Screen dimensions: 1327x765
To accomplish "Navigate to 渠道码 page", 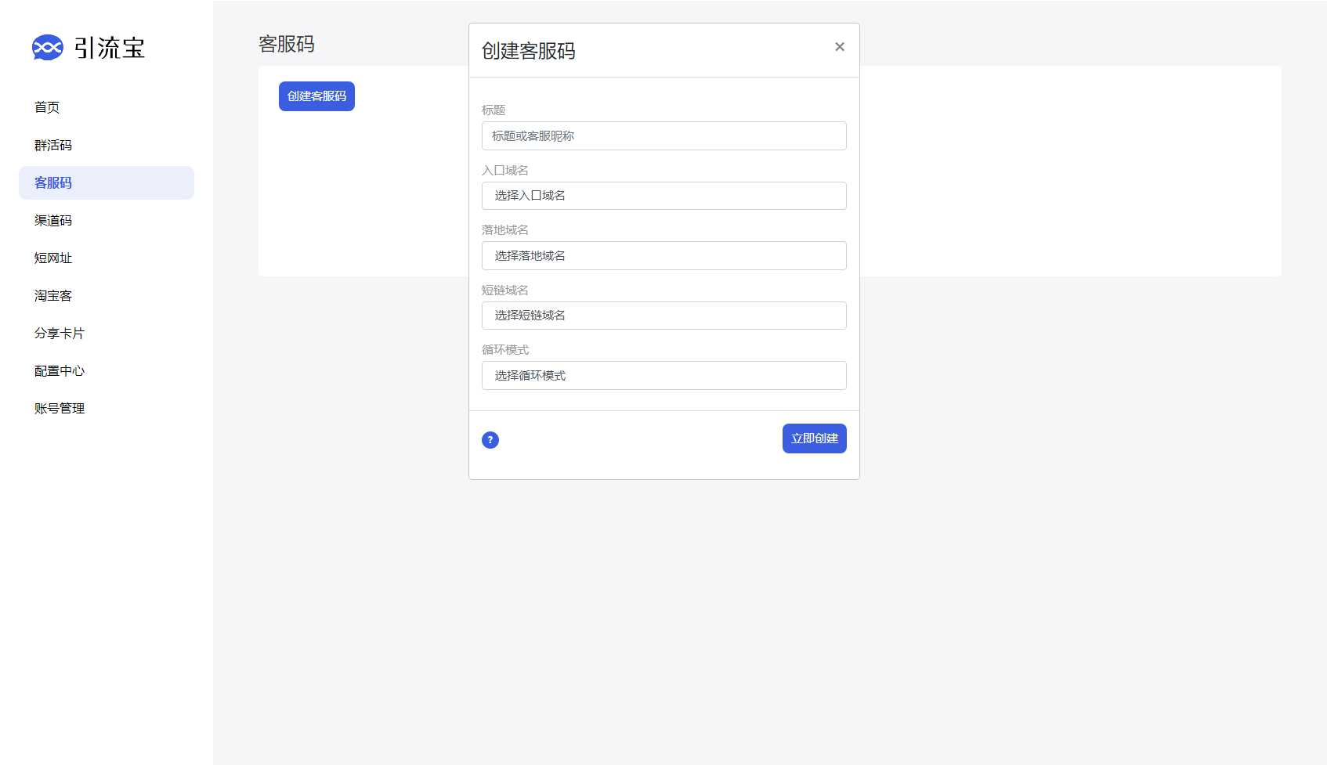I will (53, 220).
